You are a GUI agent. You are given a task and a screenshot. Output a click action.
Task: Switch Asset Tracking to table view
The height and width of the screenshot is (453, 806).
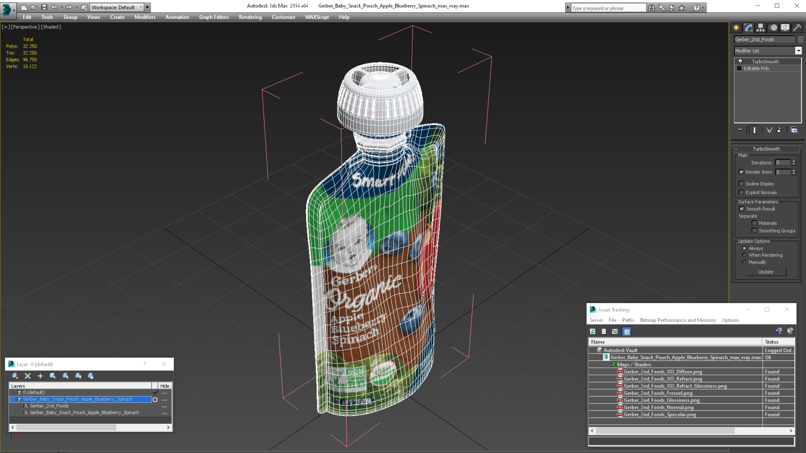coord(627,331)
